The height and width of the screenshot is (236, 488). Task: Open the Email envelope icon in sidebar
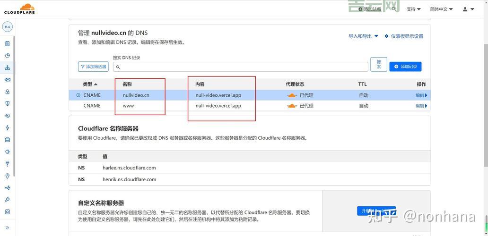[x=8, y=80]
